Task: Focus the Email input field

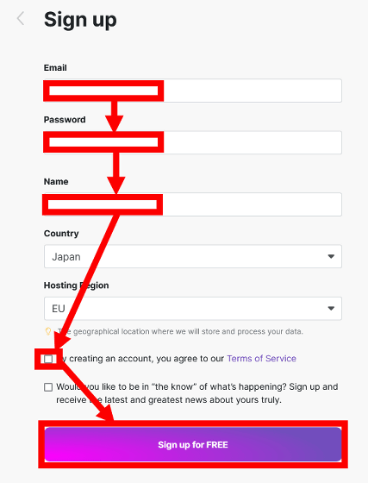Action: pyautogui.click(x=193, y=91)
